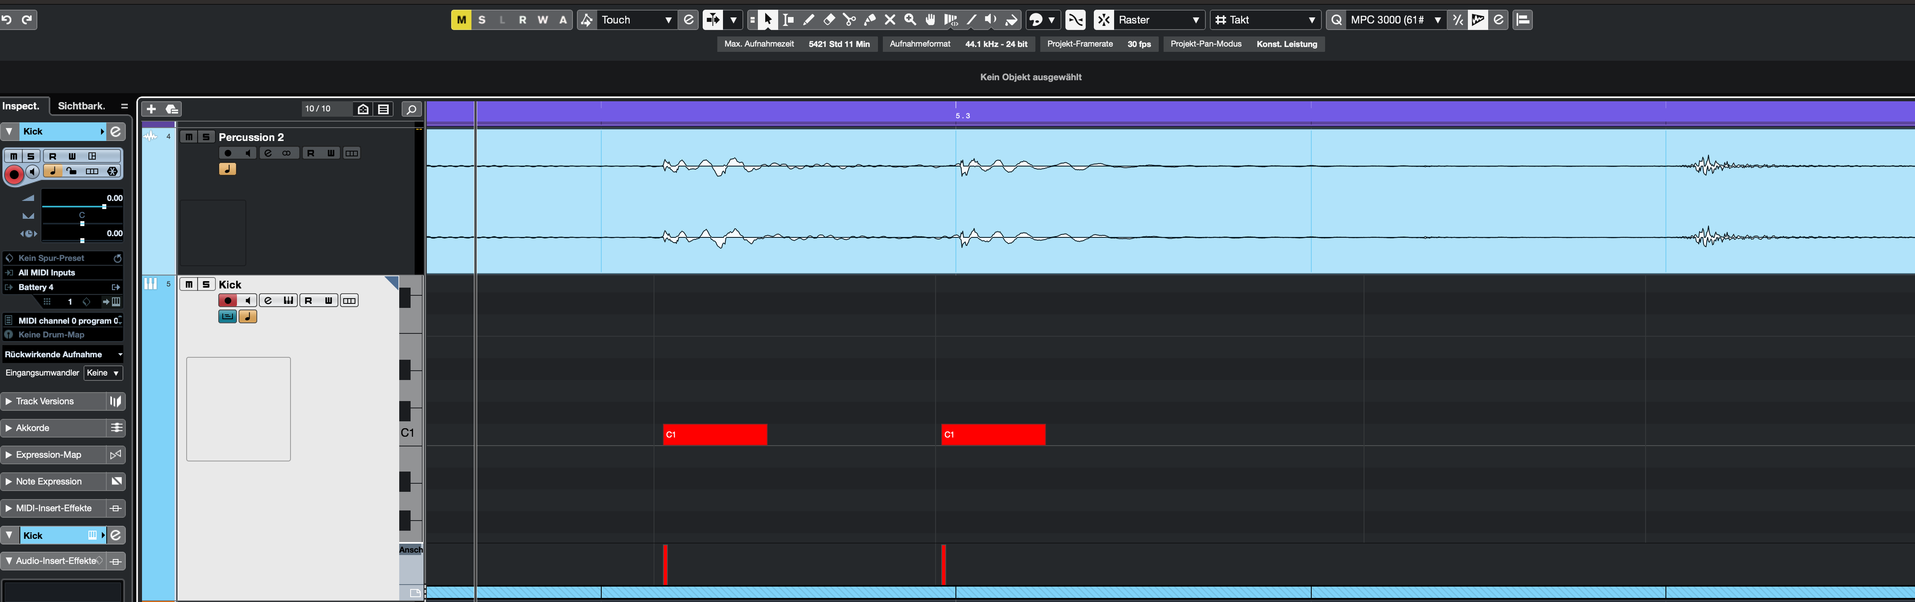Select the Scissors split tool
This screenshot has height=602, width=1915.
[849, 20]
